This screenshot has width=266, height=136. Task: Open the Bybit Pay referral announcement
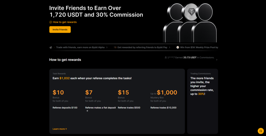(x=142, y=48)
